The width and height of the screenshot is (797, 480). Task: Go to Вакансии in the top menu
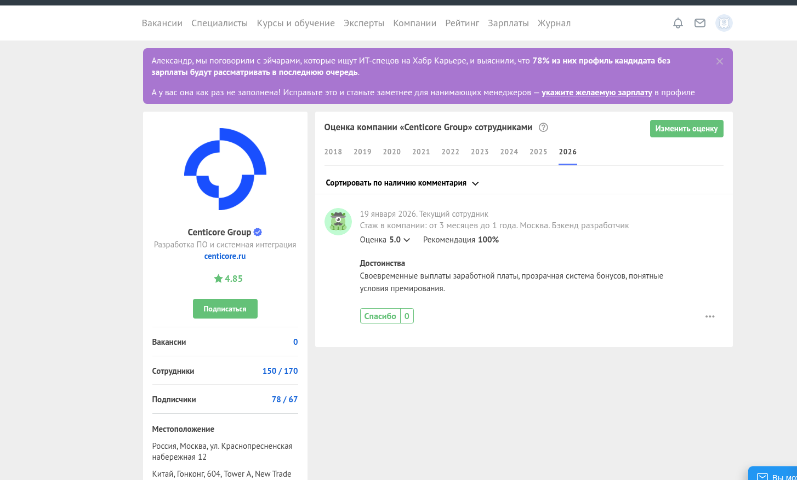[x=162, y=23]
